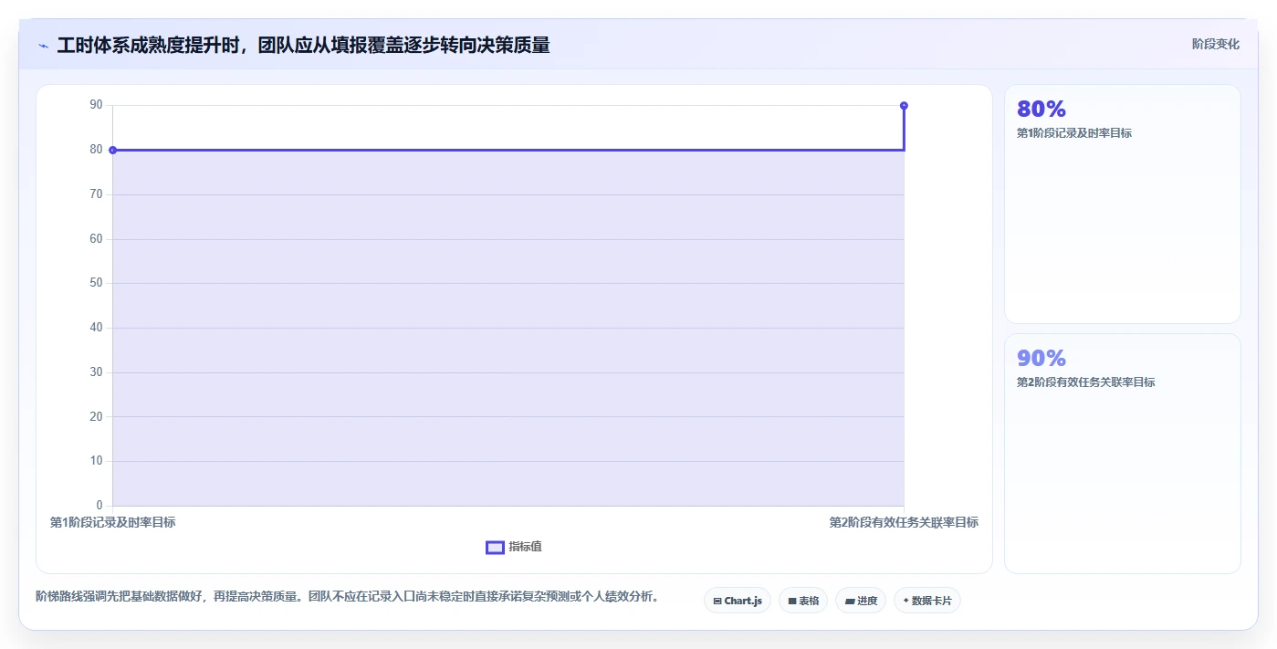1277x649 pixels.
Task: Click the 90% card value
Action: click(x=1041, y=358)
